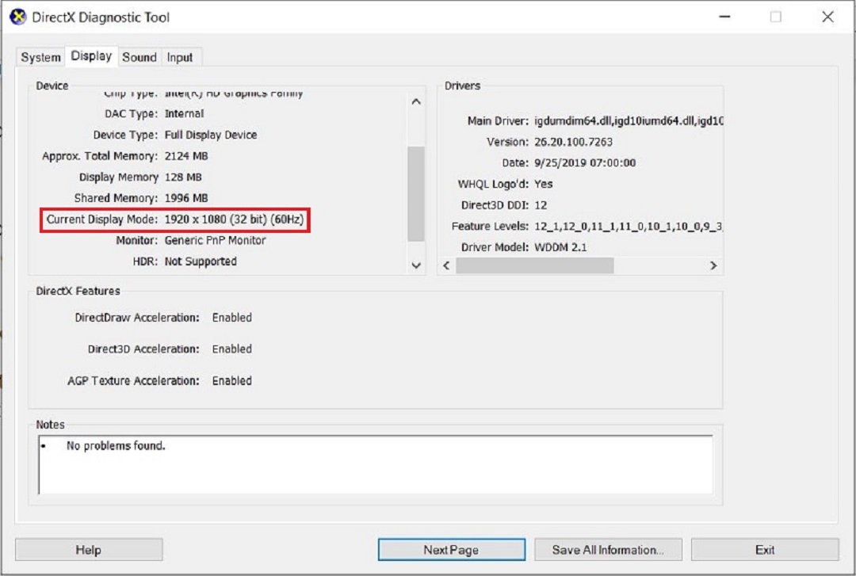Click the 'Not Supported' HDR value

(x=201, y=261)
